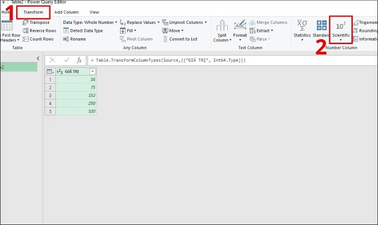Click the Scientific 10² icon

341,26
